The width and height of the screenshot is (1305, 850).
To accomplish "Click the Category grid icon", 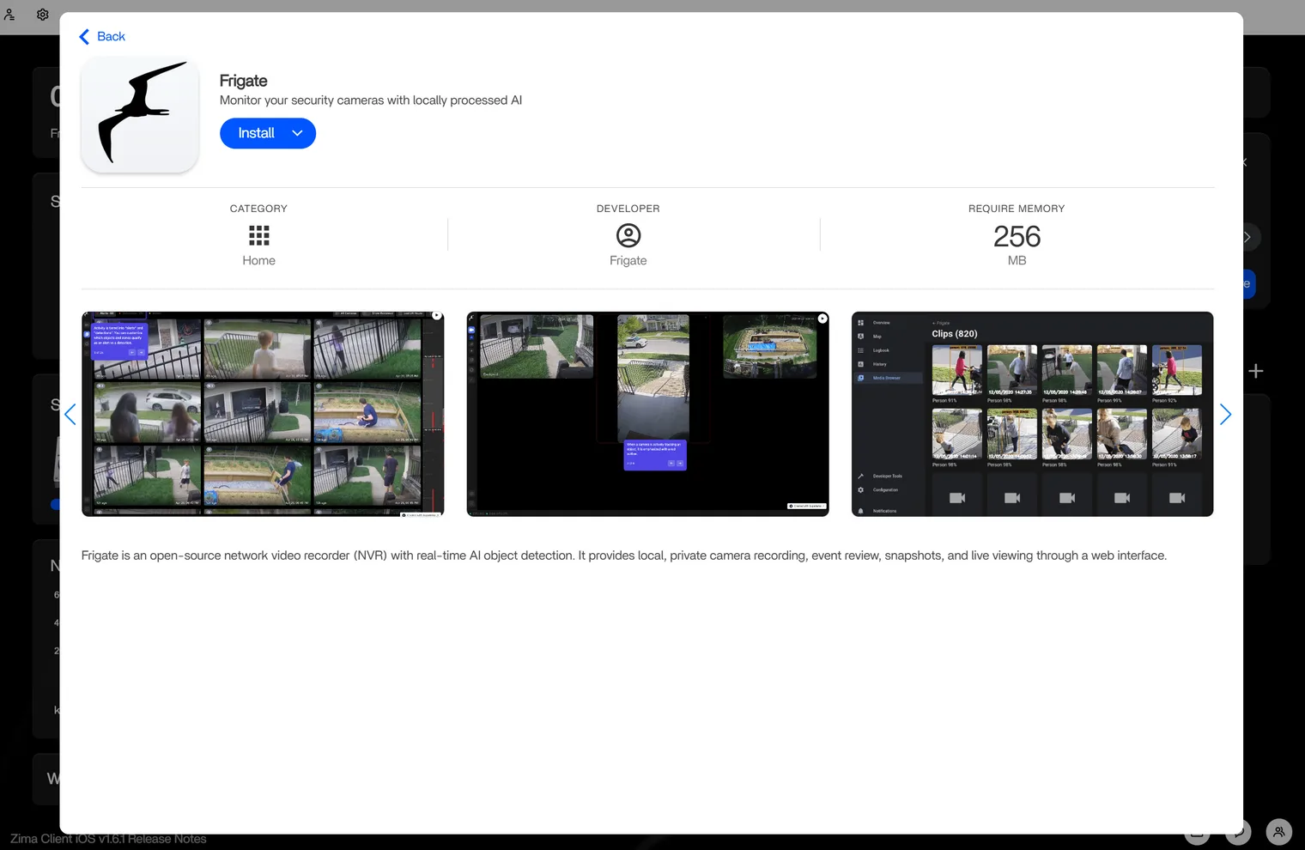I will coord(258,235).
